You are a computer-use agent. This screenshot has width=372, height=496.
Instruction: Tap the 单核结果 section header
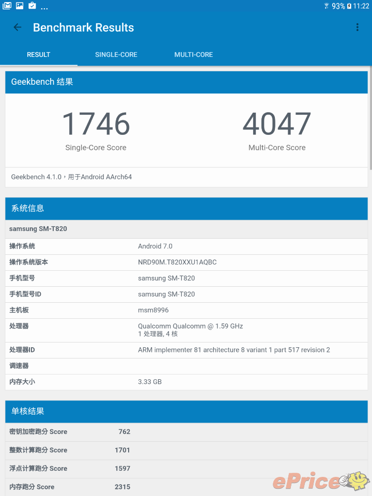coord(187,412)
